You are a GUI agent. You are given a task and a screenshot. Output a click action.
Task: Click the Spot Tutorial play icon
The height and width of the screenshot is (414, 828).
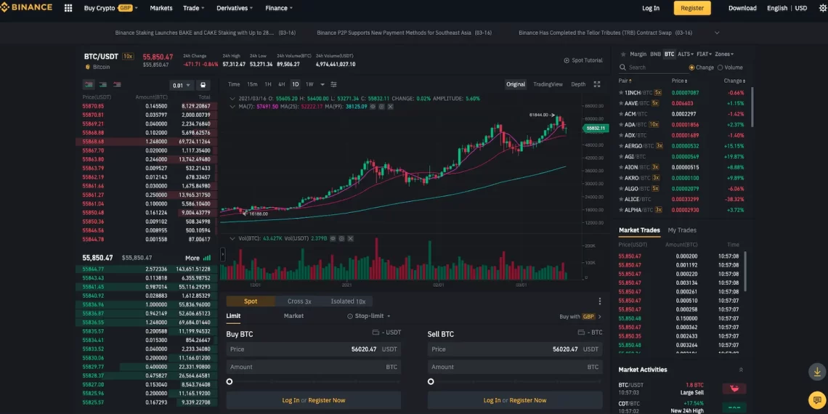(567, 61)
